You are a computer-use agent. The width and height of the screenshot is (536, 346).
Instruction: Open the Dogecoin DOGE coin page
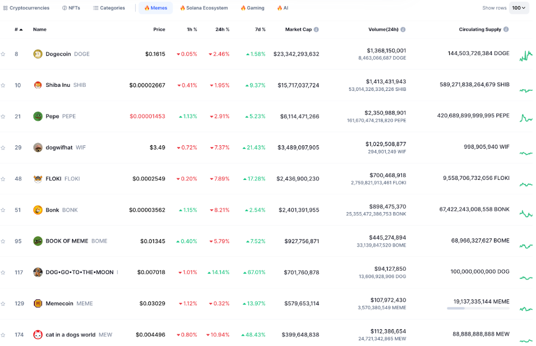click(x=67, y=54)
